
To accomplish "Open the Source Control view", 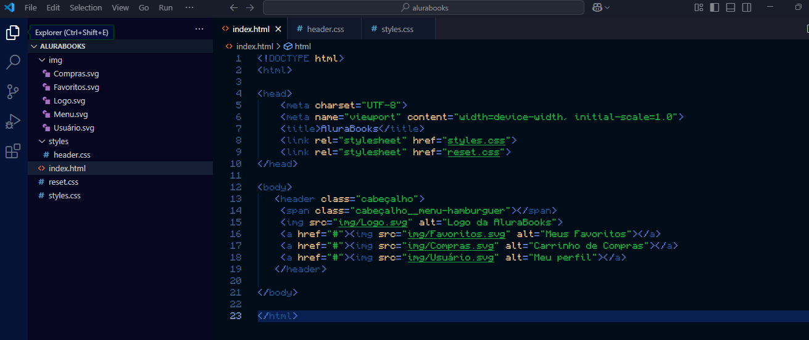I will pos(13,92).
